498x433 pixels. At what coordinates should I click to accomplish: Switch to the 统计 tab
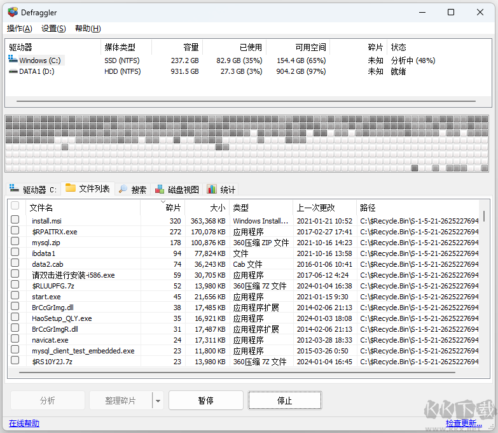(x=221, y=190)
